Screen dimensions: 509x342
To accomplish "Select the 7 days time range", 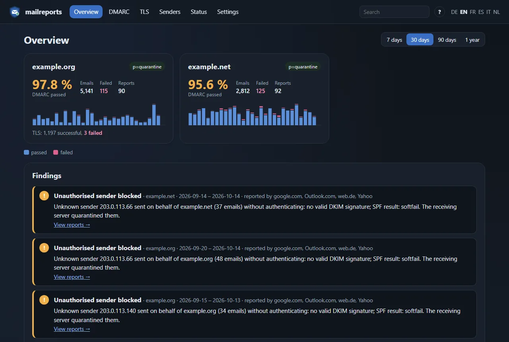I will pyautogui.click(x=394, y=40).
